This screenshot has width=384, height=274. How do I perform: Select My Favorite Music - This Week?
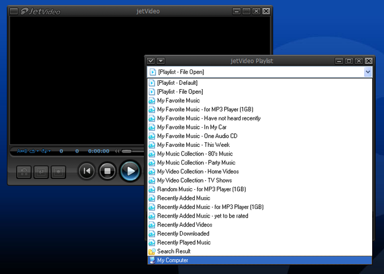[x=260, y=145]
